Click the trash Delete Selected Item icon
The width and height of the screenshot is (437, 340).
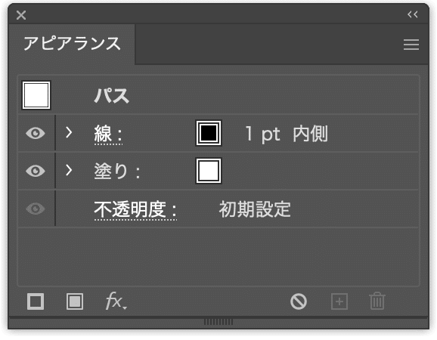coord(377,301)
